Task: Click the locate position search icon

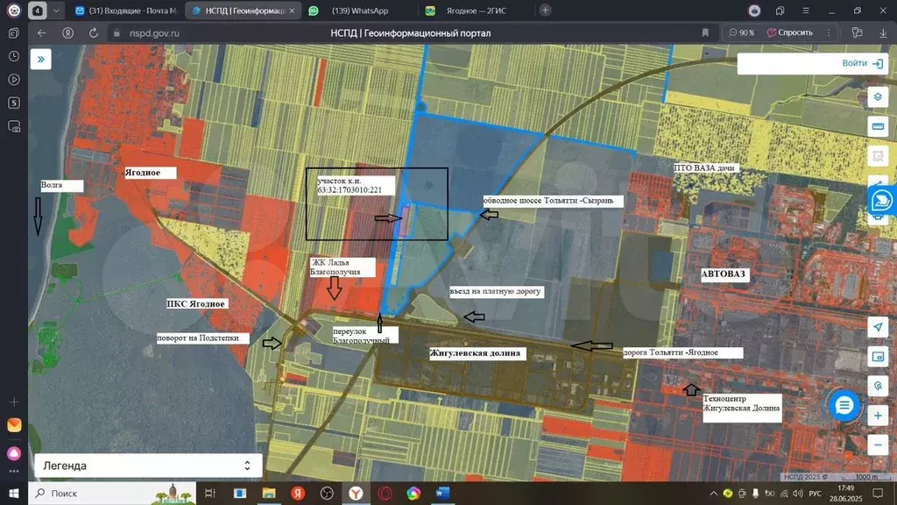Action: 878,386
